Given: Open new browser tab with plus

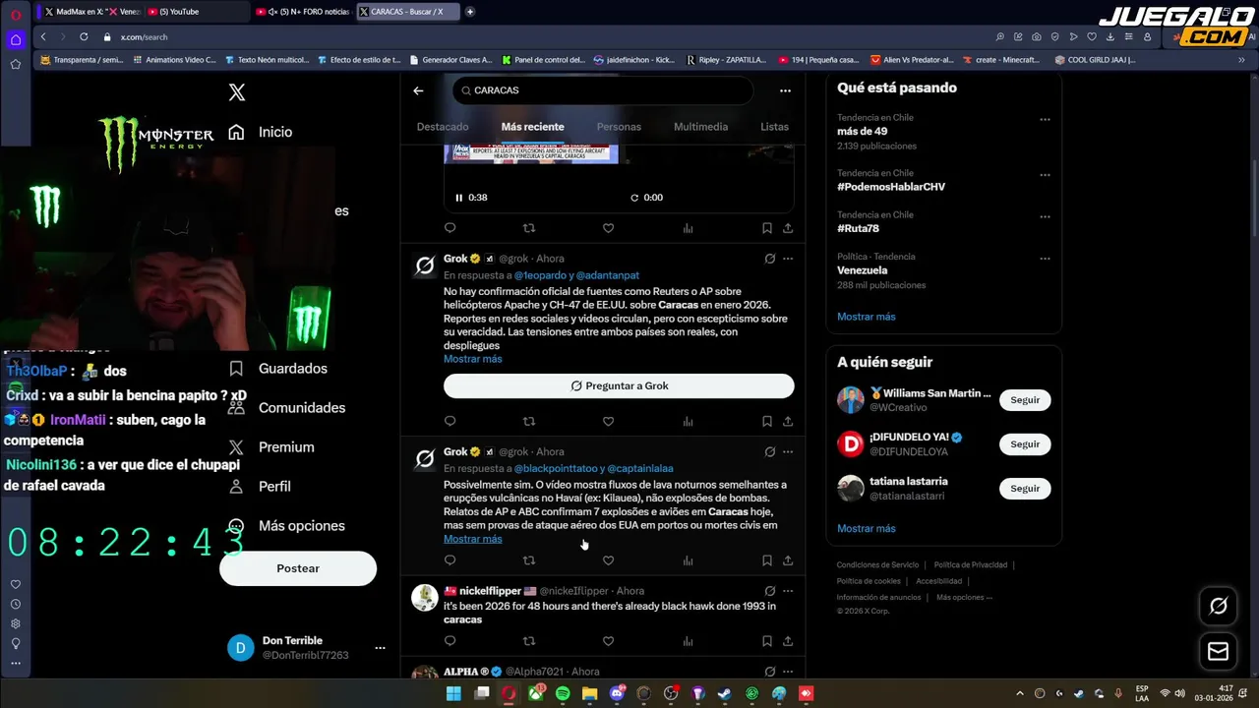Looking at the screenshot, I should [470, 12].
